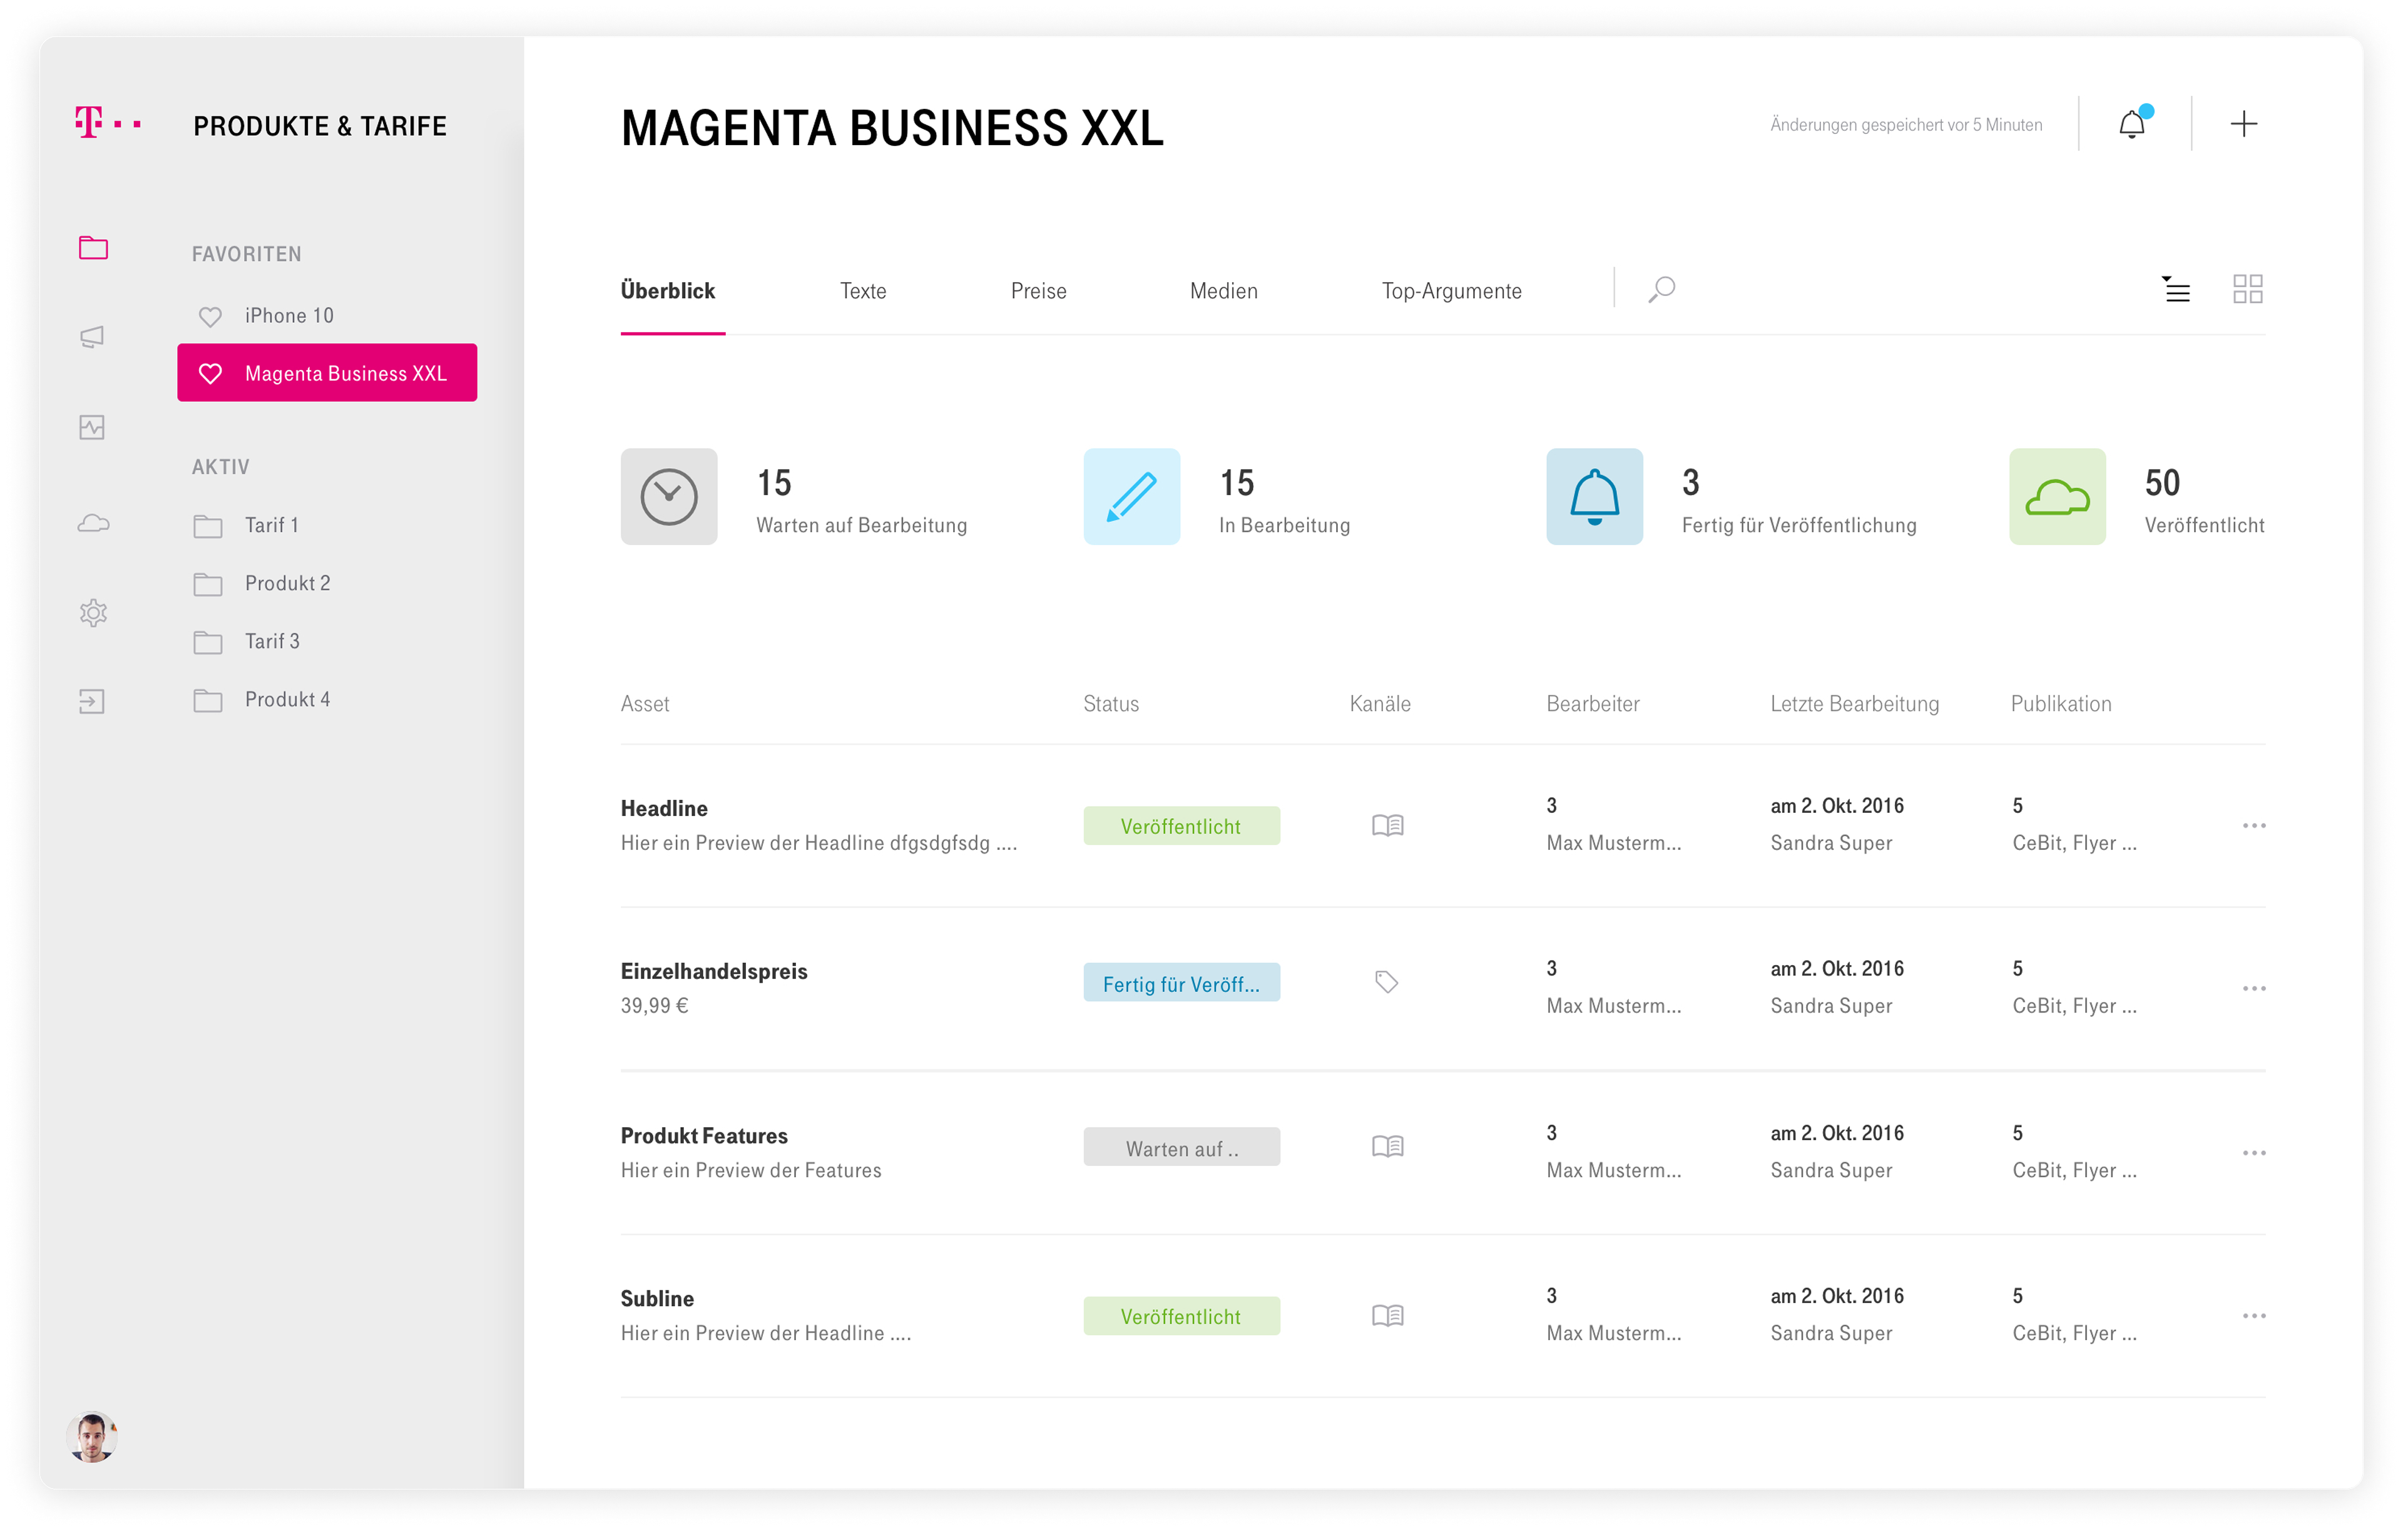Screen dimensions: 2403x1532
Task: Open the megaphone campaigns icon
Action: (92, 337)
